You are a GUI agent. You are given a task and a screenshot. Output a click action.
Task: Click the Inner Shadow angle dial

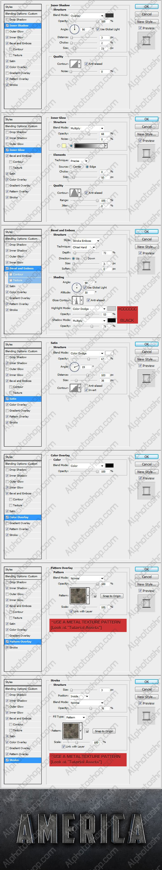(75, 29)
